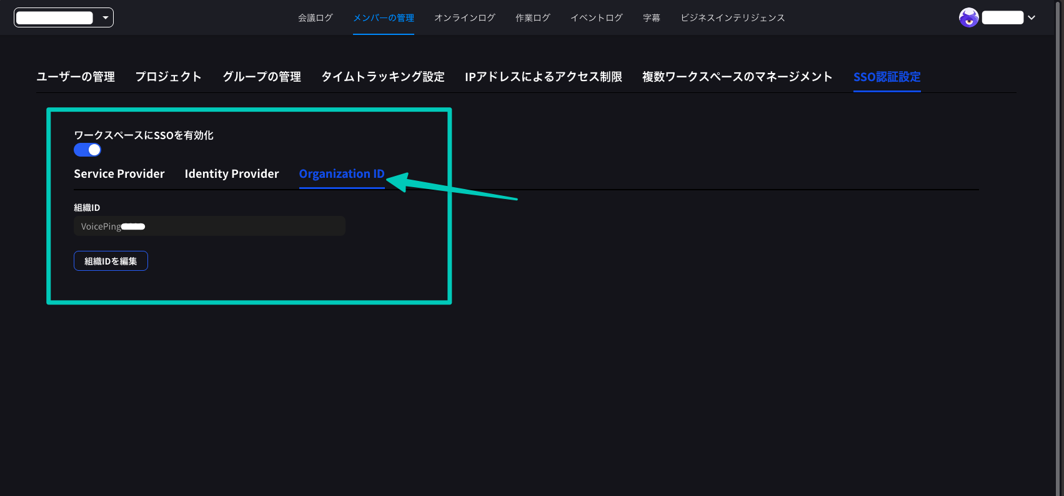The height and width of the screenshot is (496, 1064).
Task: Click the 組織IDを編集 button
Action: tap(111, 261)
